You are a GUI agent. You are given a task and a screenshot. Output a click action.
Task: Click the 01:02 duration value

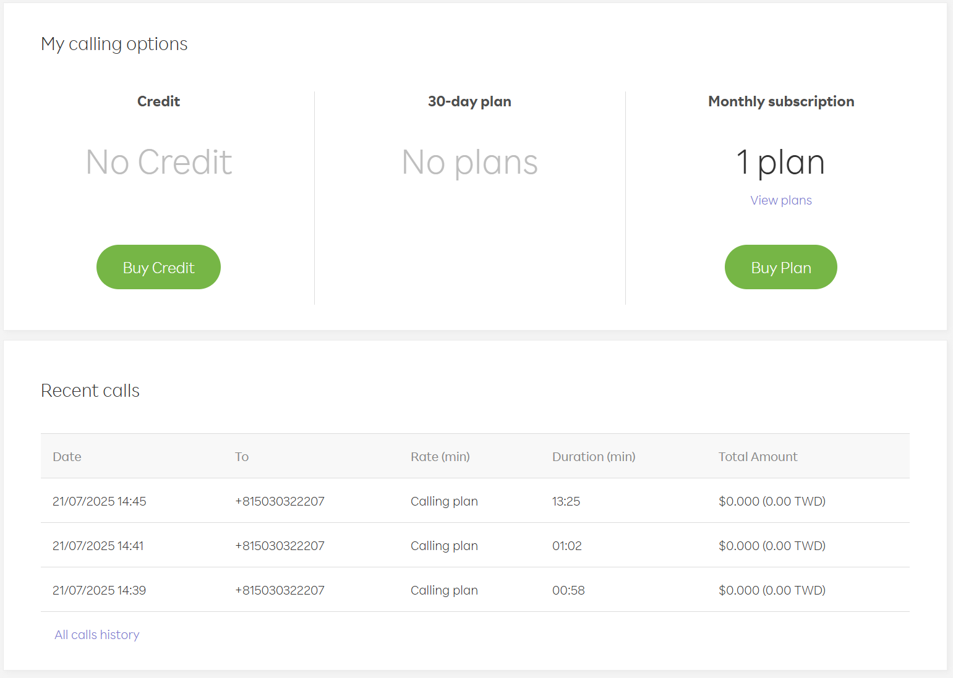566,546
